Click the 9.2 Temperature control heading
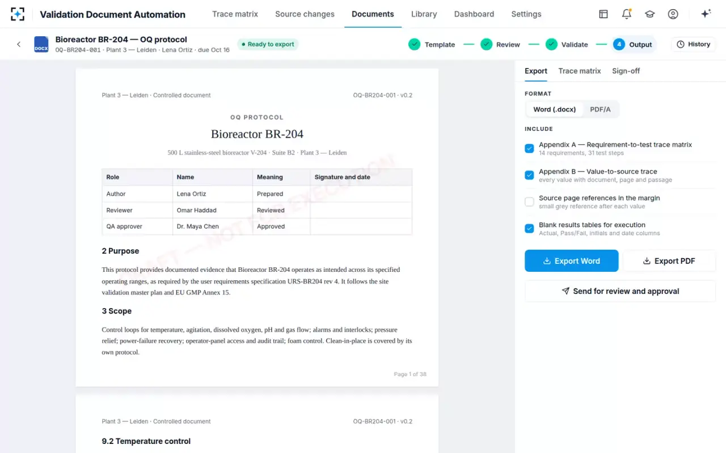 point(146,441)
